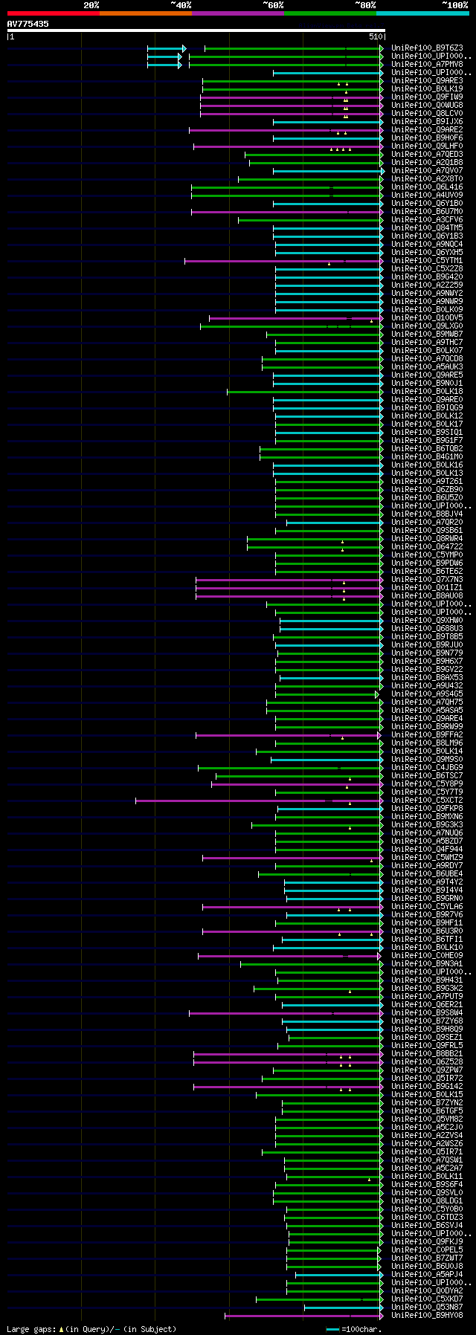Open hit UniRef100_Q9FIW9
Image resolution: width=476 pixels, height=1335 pixels.
tap(427, 97)
